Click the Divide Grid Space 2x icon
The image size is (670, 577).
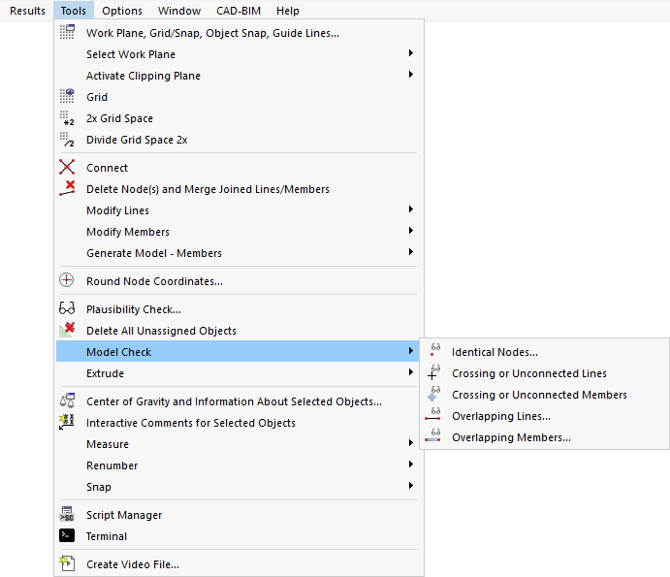pos(67,140)
